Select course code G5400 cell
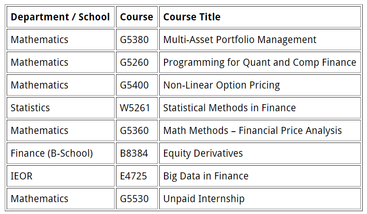 tap(135, 85)
